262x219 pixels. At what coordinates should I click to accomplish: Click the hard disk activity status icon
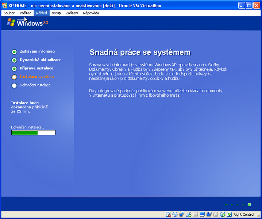[168, 214]
